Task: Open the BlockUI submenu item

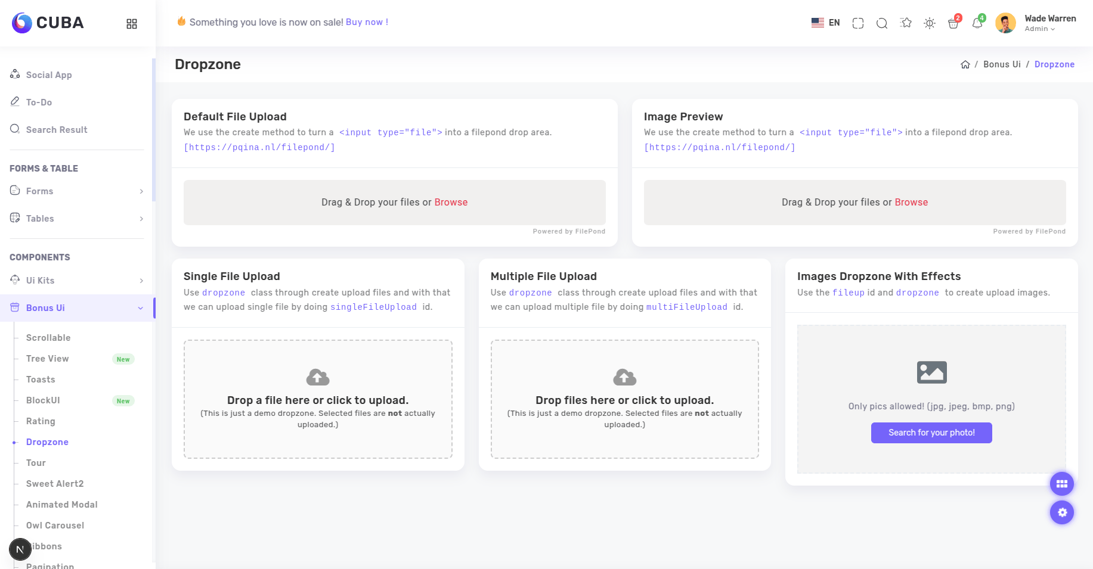Action: point(43,400)
